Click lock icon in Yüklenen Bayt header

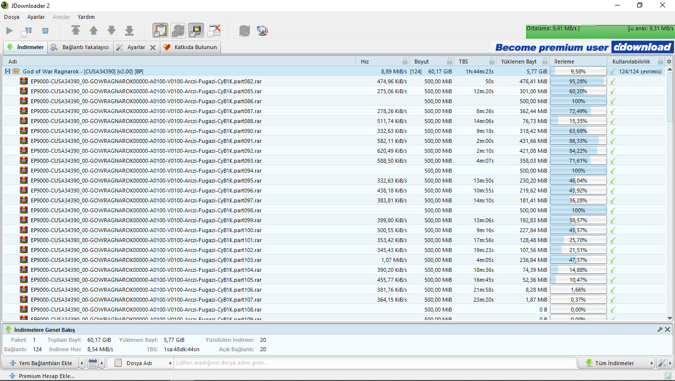(544, 62)
